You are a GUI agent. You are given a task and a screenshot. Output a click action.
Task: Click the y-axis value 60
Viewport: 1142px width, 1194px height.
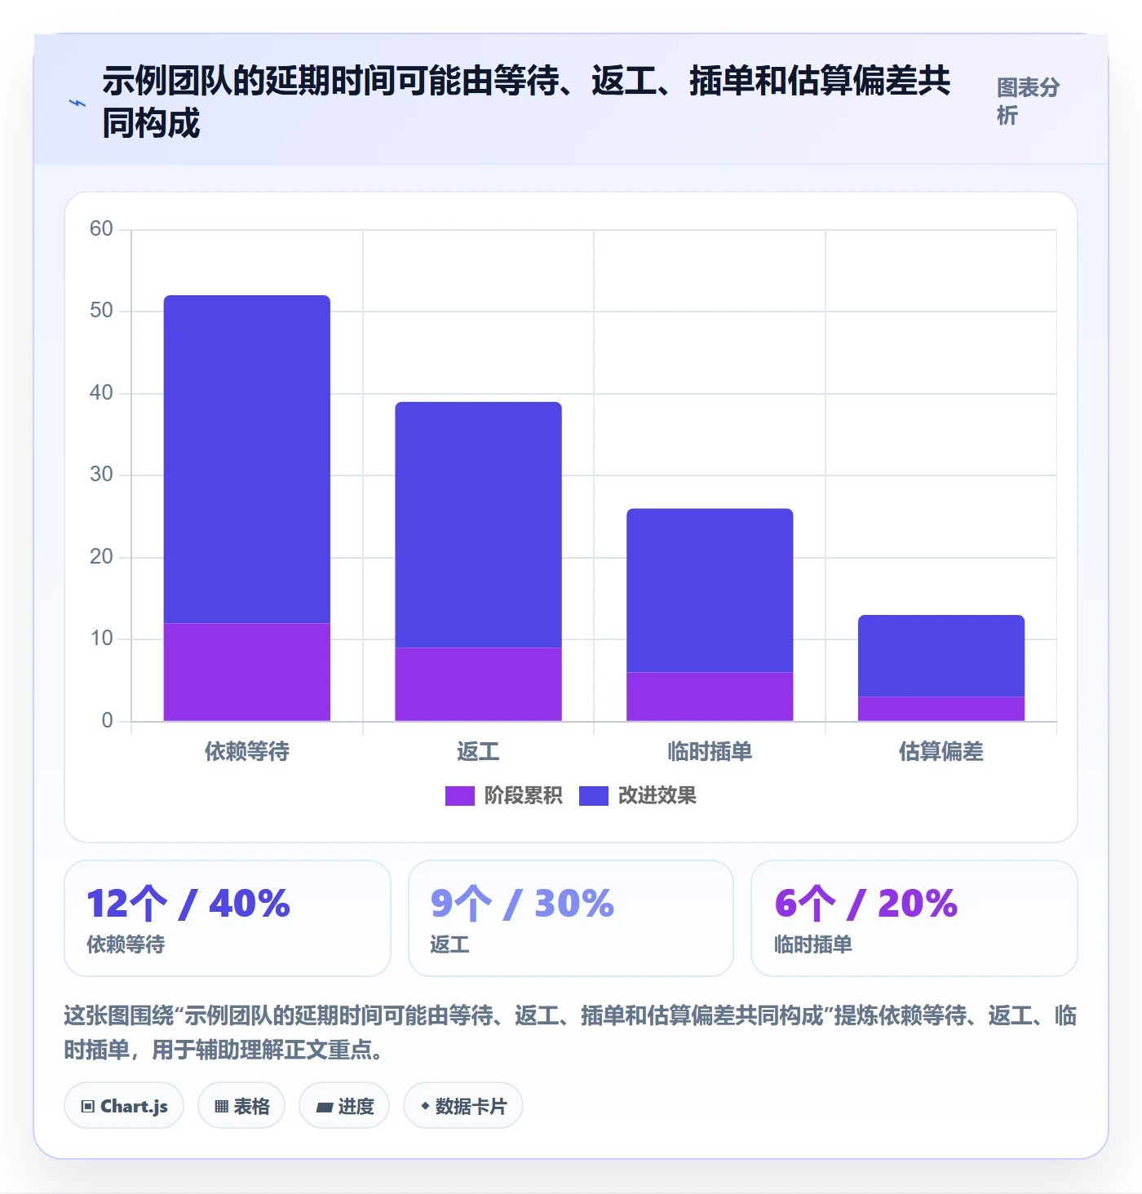pos(101,228)
